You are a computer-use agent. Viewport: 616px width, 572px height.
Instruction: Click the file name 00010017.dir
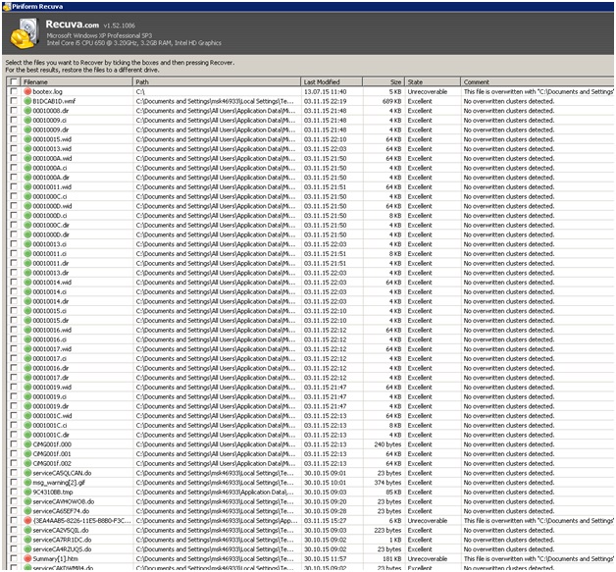click(x=51, y=378)
